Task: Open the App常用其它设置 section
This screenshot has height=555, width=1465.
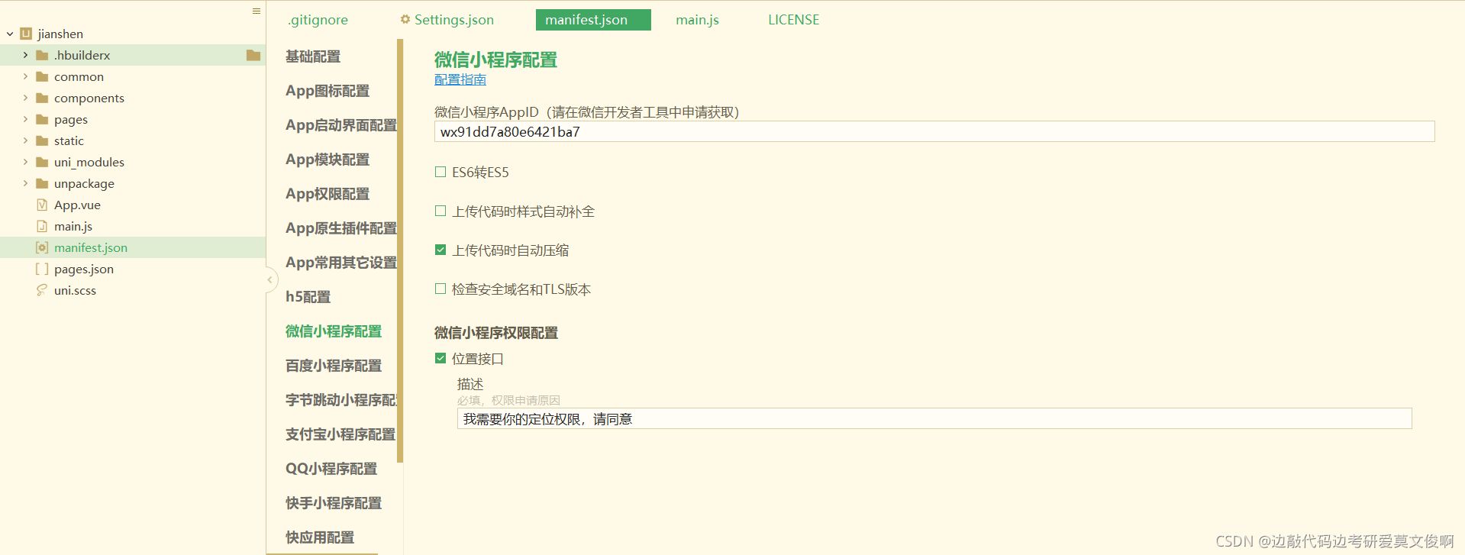Action: pyautogui.click(x=341, y=263)
